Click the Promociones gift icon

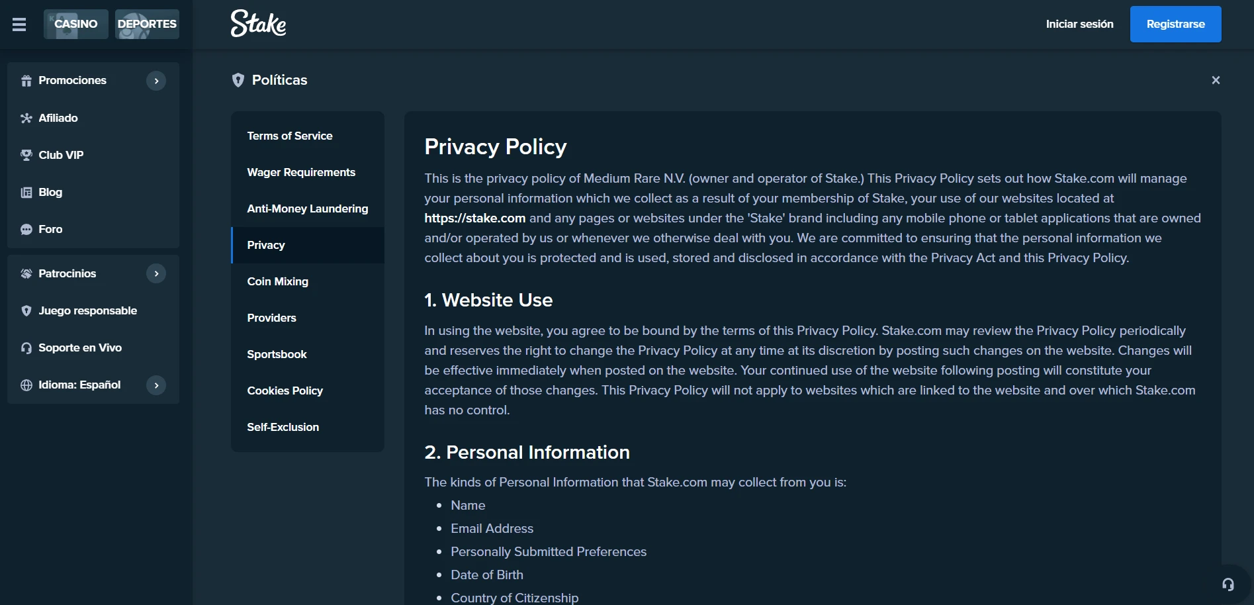[26, 81]
